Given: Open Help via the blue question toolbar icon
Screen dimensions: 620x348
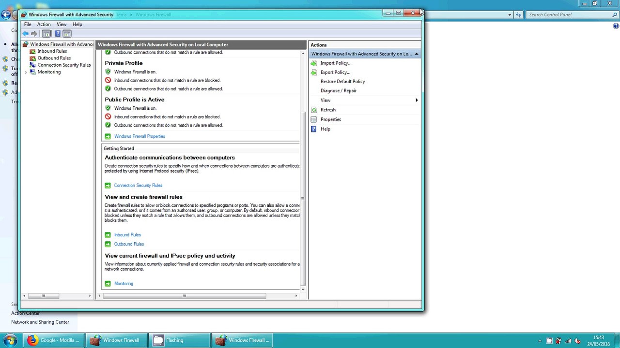Looking at the screenshot, I should click(x=58, y=34).
